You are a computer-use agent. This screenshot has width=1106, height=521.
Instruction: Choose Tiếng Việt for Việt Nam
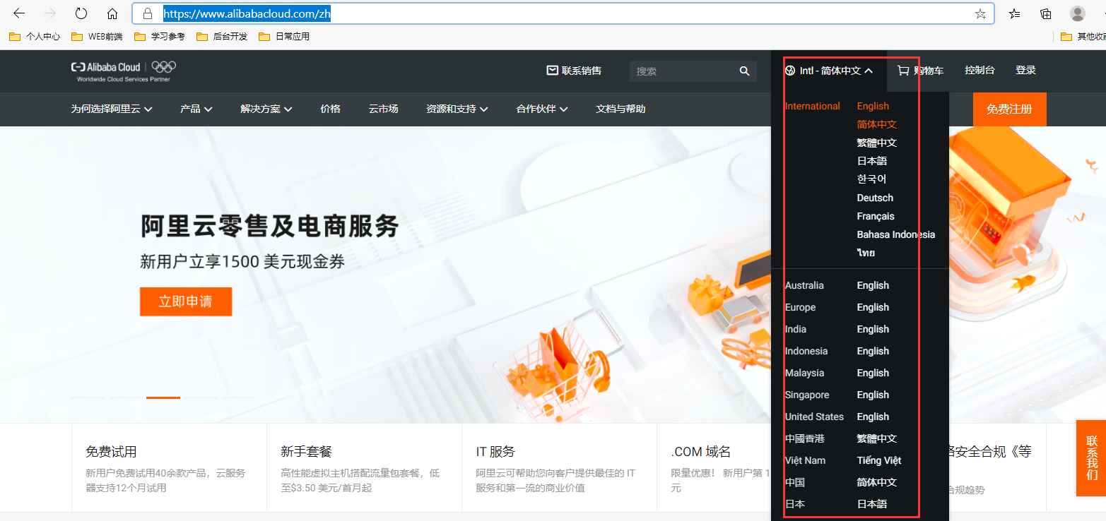(879, 460)
